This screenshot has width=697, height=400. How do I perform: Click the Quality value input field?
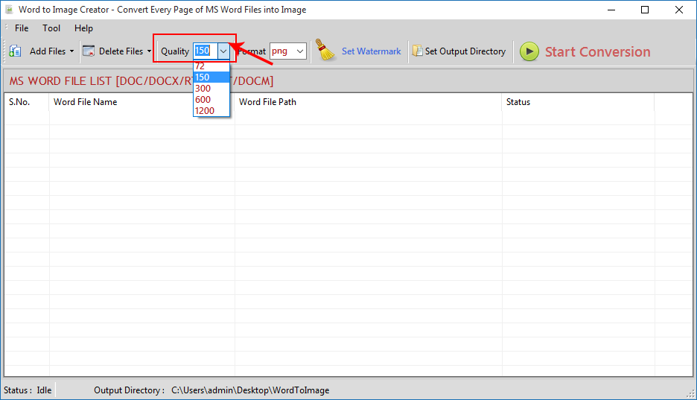point(206,51)
